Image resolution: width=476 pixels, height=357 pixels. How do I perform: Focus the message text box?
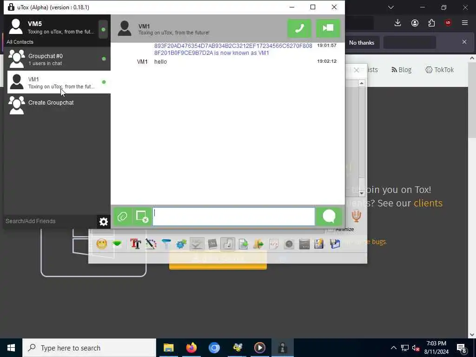(234, 217)
